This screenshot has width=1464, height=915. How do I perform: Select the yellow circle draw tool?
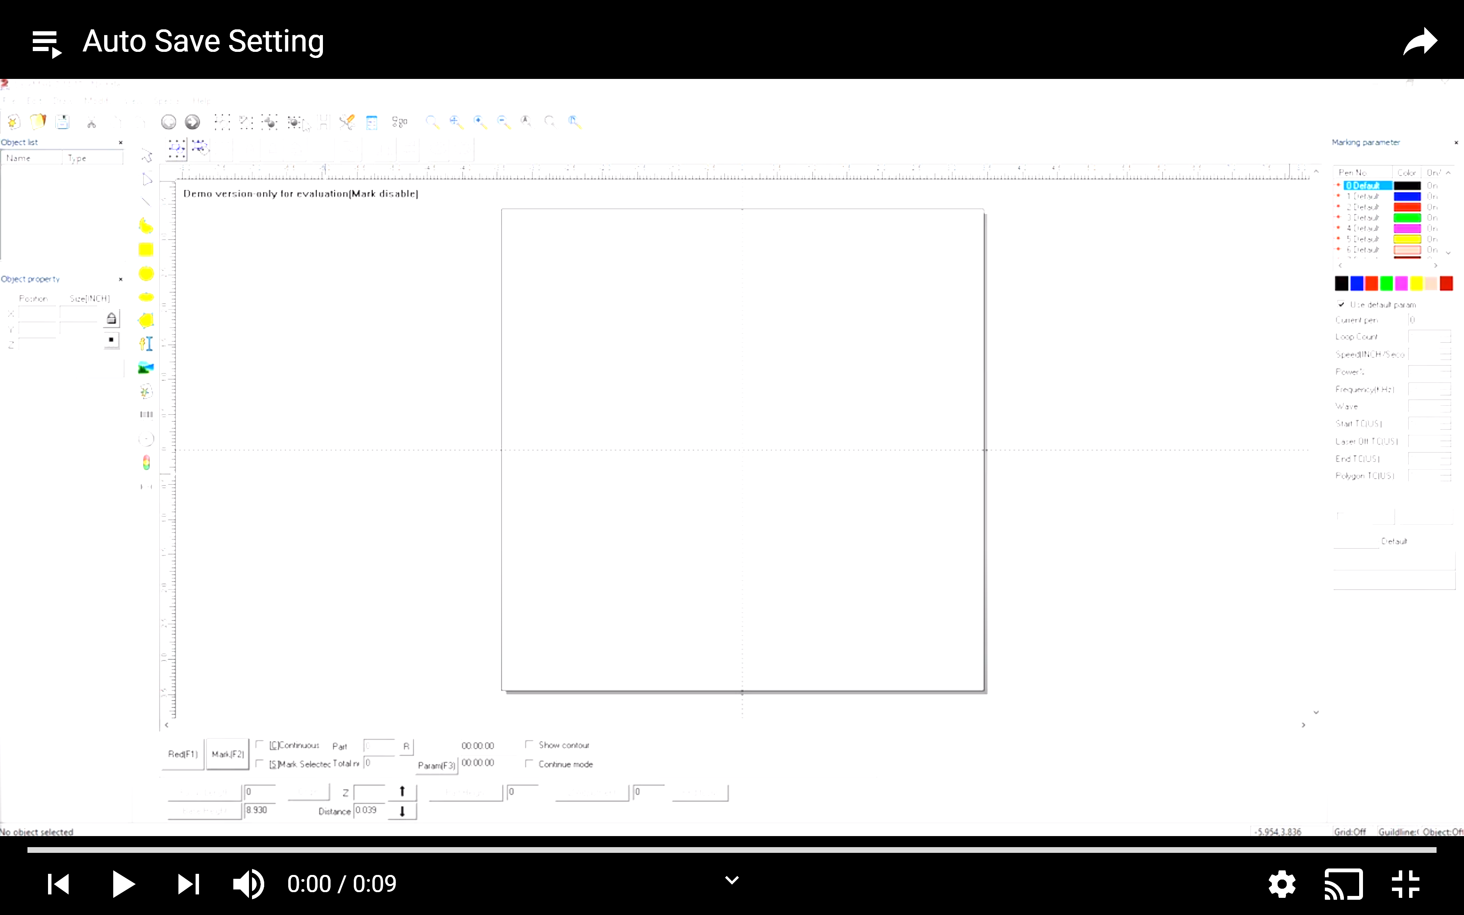pyautogui.click(x=146, y=273)
